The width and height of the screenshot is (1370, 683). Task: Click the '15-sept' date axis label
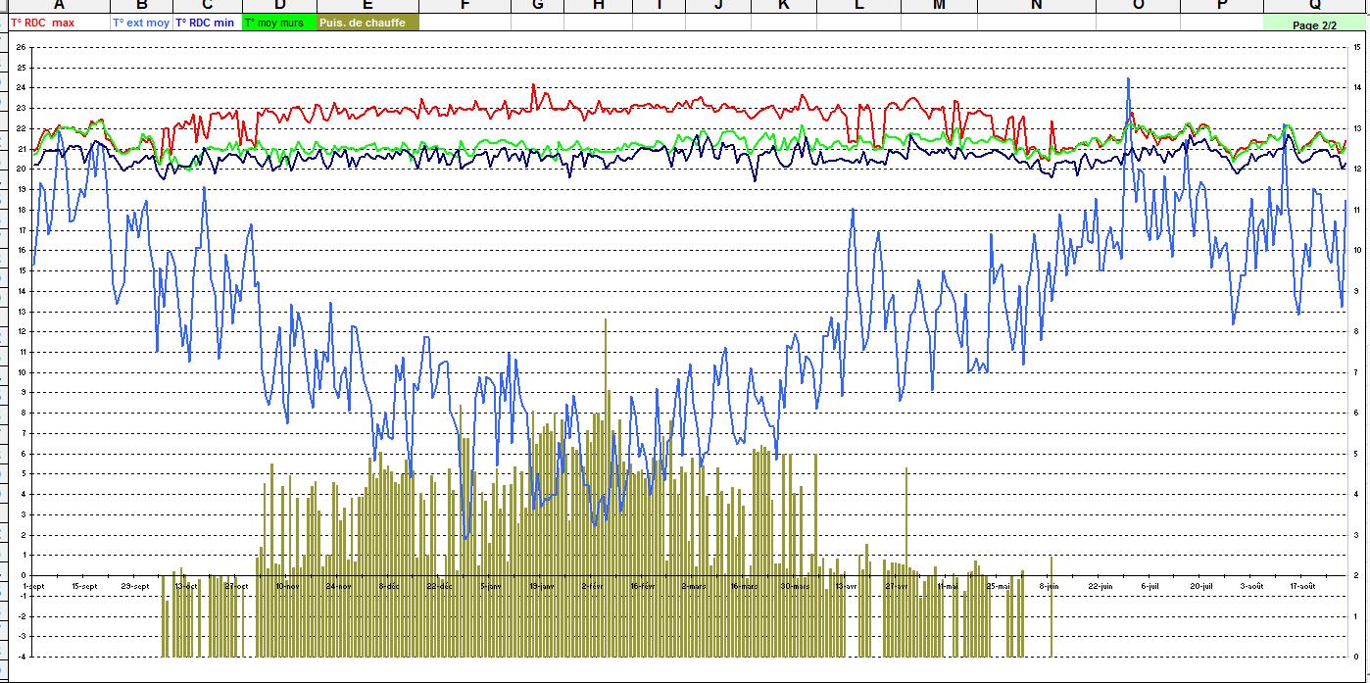pos(84,586)
